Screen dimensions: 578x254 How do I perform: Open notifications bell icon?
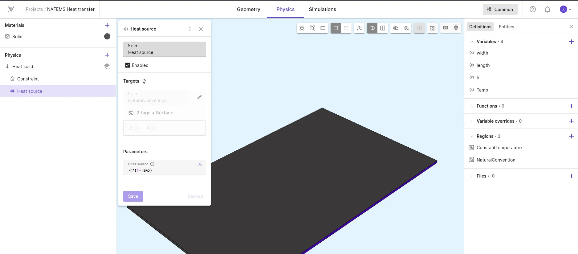point(547,9)
